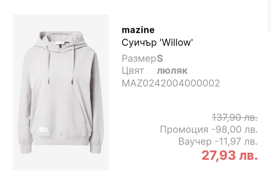Screen dimensions: 271x182
Task: Click the final red price 27,93 лв.
Action: pos(230,155)
